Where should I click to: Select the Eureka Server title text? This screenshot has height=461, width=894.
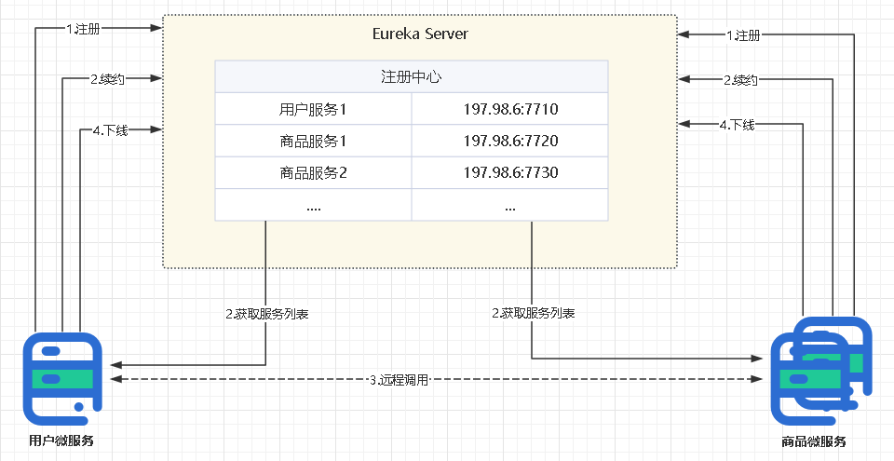tap(420, 34)
